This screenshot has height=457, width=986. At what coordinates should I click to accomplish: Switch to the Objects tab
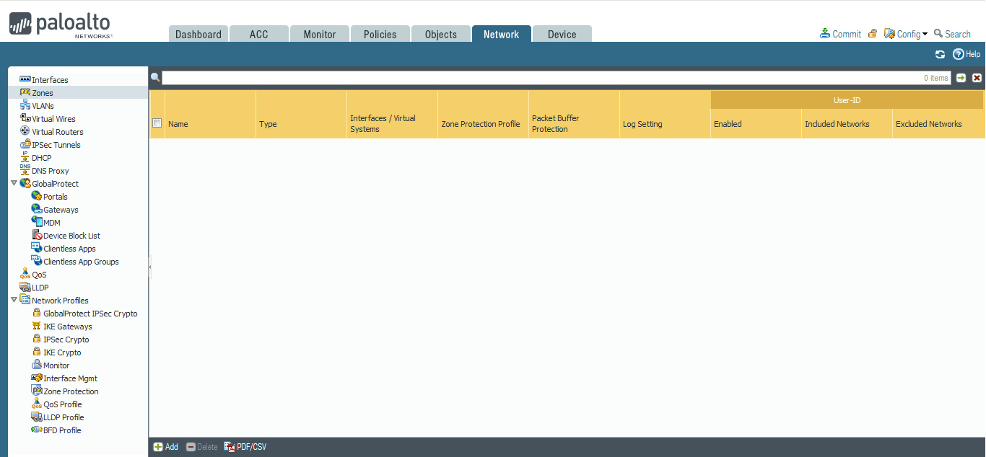pos(441,34)
